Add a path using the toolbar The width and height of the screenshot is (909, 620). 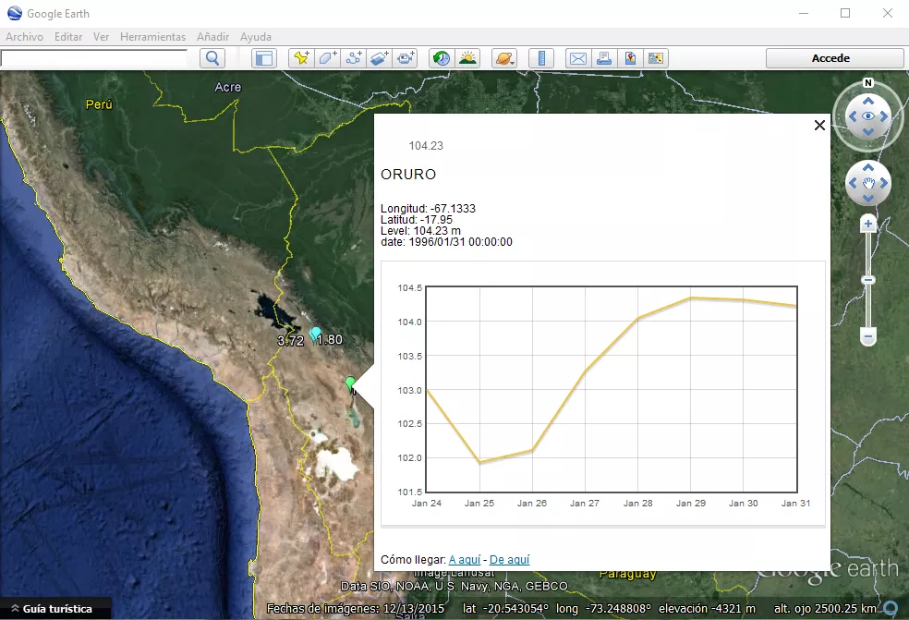click(353, 58)
